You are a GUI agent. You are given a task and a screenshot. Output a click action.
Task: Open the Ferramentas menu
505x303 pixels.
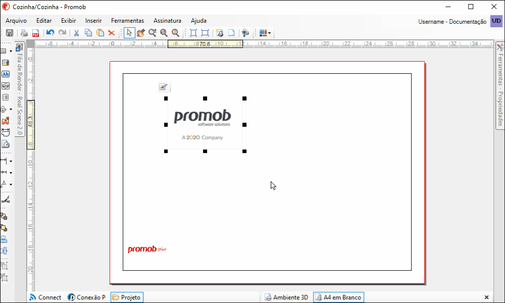click(x=128, y=21)
